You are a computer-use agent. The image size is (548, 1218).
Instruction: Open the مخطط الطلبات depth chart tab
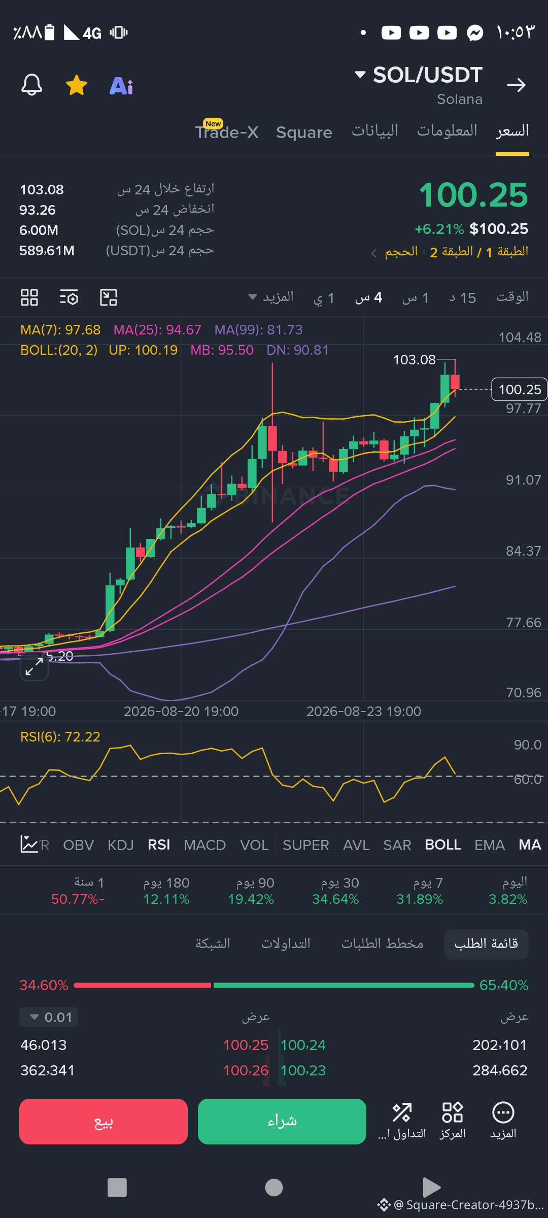tap(382, 944)
